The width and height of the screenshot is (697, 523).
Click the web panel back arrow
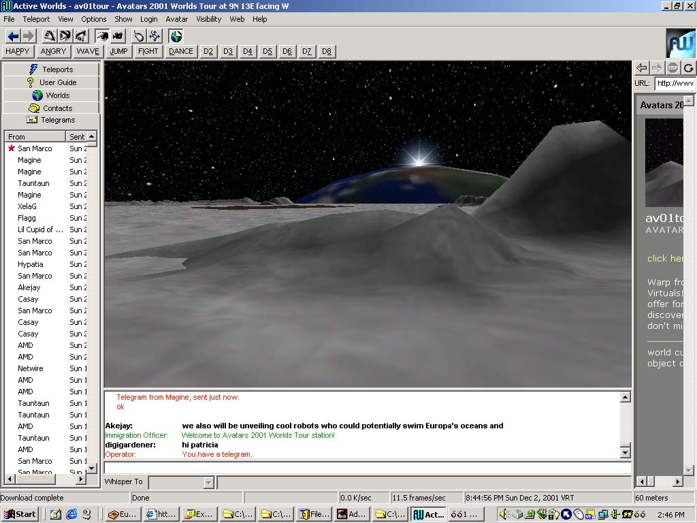click(x=641, y=67)
